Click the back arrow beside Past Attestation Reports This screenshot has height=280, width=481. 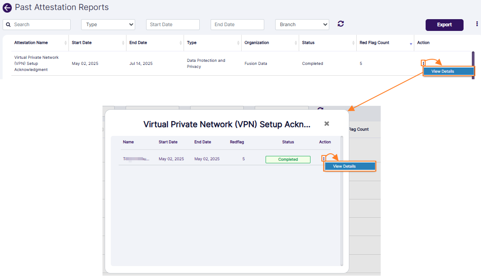7,8
